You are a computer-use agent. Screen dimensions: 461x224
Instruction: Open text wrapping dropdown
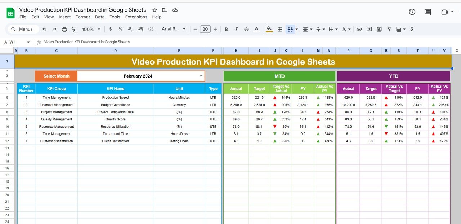tap(333, 29)
